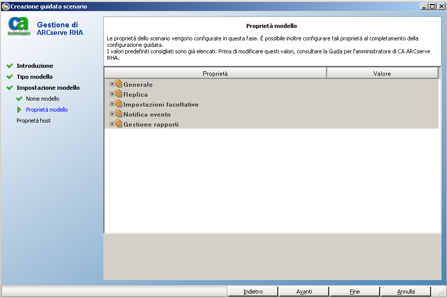
Task: Cancel the wizard with Annulla
Action: [x=406, y=292]
